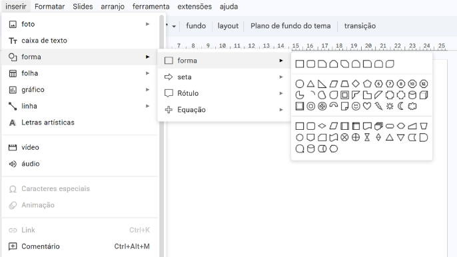Choose the lightning bolt shape
The width and height of the screenshot is (457, 257).
tap(378, 107)
